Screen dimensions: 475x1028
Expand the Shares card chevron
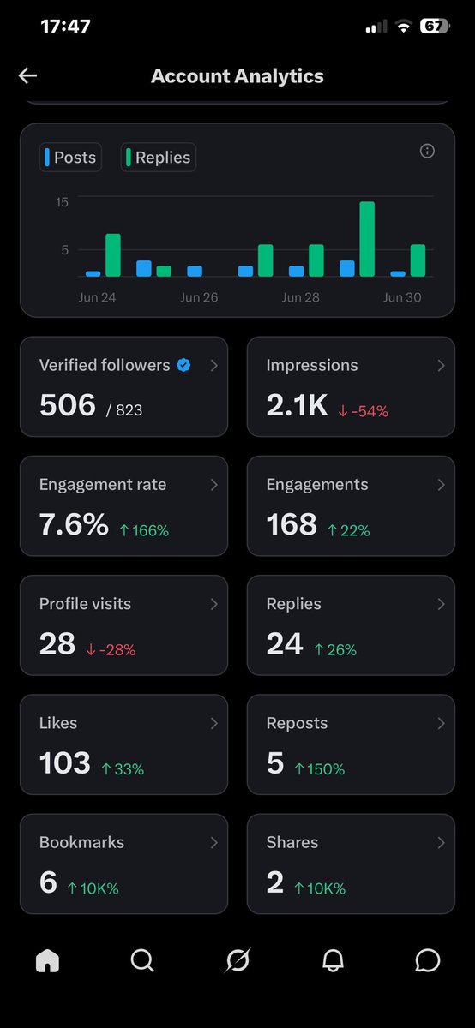coord(441,843)
